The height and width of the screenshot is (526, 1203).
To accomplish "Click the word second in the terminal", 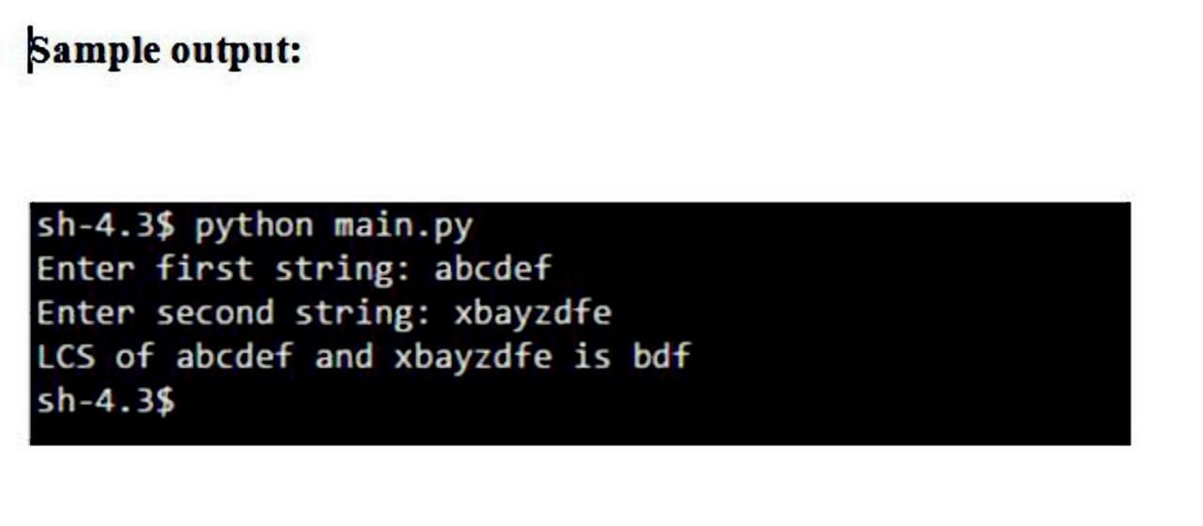I will point(215,313).
